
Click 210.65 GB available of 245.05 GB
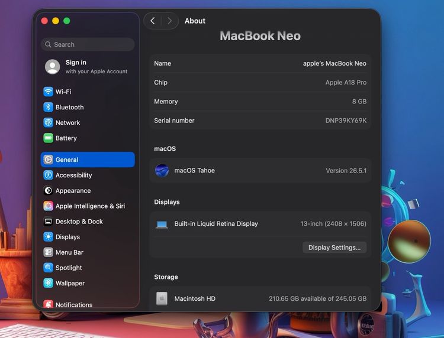coord(318,298)
